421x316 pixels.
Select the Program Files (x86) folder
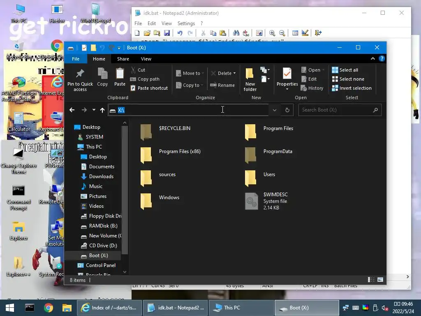171,155
